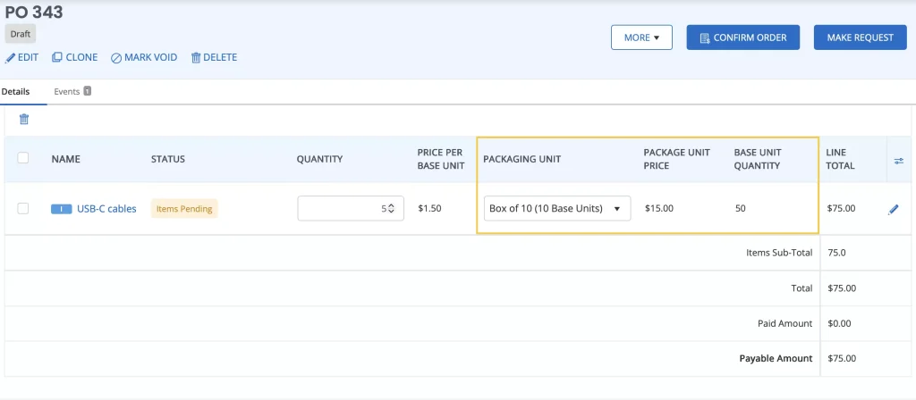Delete purchase order PO 343
This screenshot has width=916, height=400.
point(214,57)
